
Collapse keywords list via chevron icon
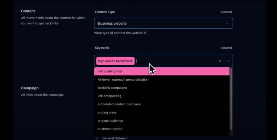coord(228,61)
